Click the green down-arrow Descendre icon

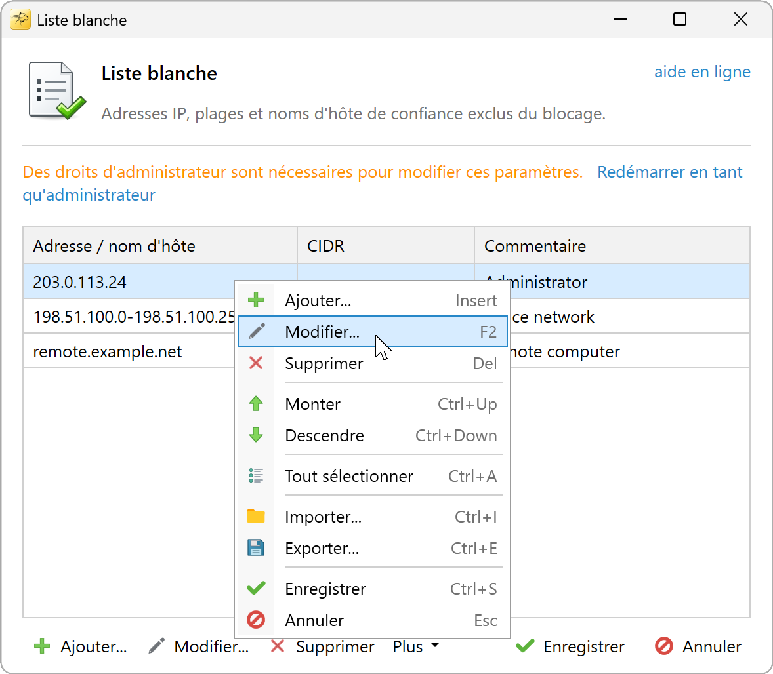[256, 435]
